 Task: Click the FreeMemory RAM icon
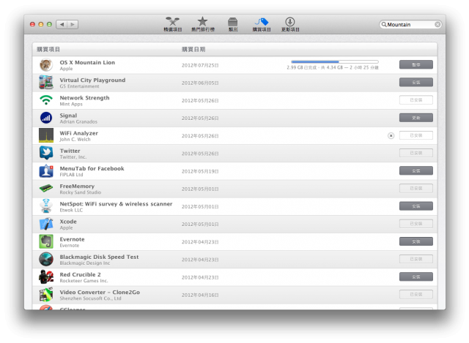pos(46,189)
